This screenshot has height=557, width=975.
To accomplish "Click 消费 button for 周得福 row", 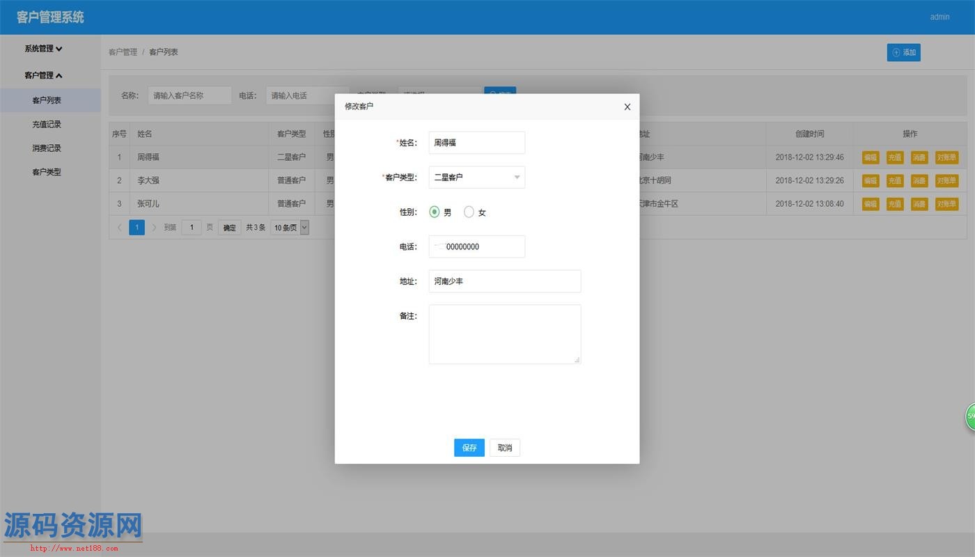I will (x=919, y=157).
